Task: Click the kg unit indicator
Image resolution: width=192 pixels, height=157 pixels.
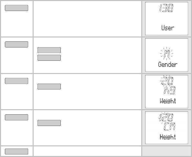Action: pos(170,90)
